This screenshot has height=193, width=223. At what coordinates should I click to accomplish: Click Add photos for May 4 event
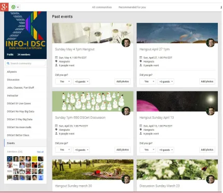point(122,81)
